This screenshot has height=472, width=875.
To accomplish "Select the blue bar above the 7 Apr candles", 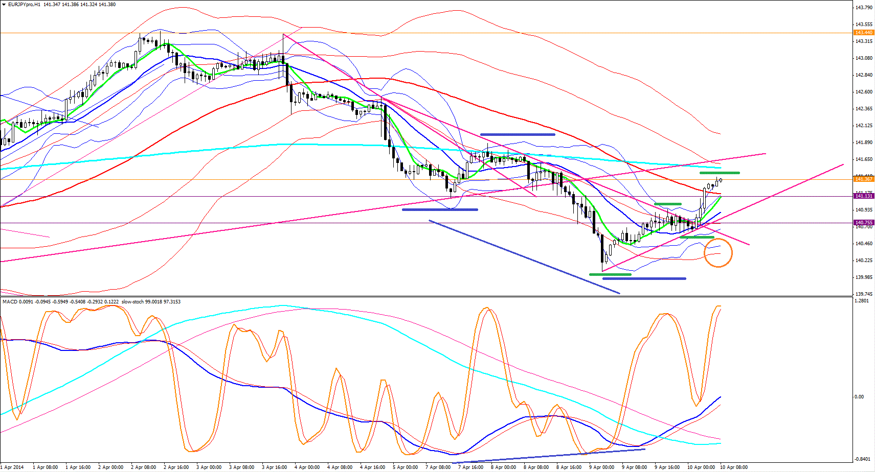I will pyautogui.click(x=518, y=135).
